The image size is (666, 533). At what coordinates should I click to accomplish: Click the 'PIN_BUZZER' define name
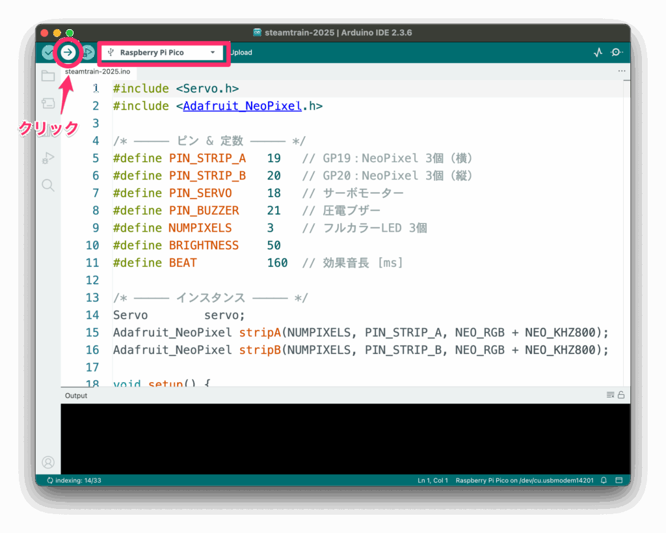point(204,210)
